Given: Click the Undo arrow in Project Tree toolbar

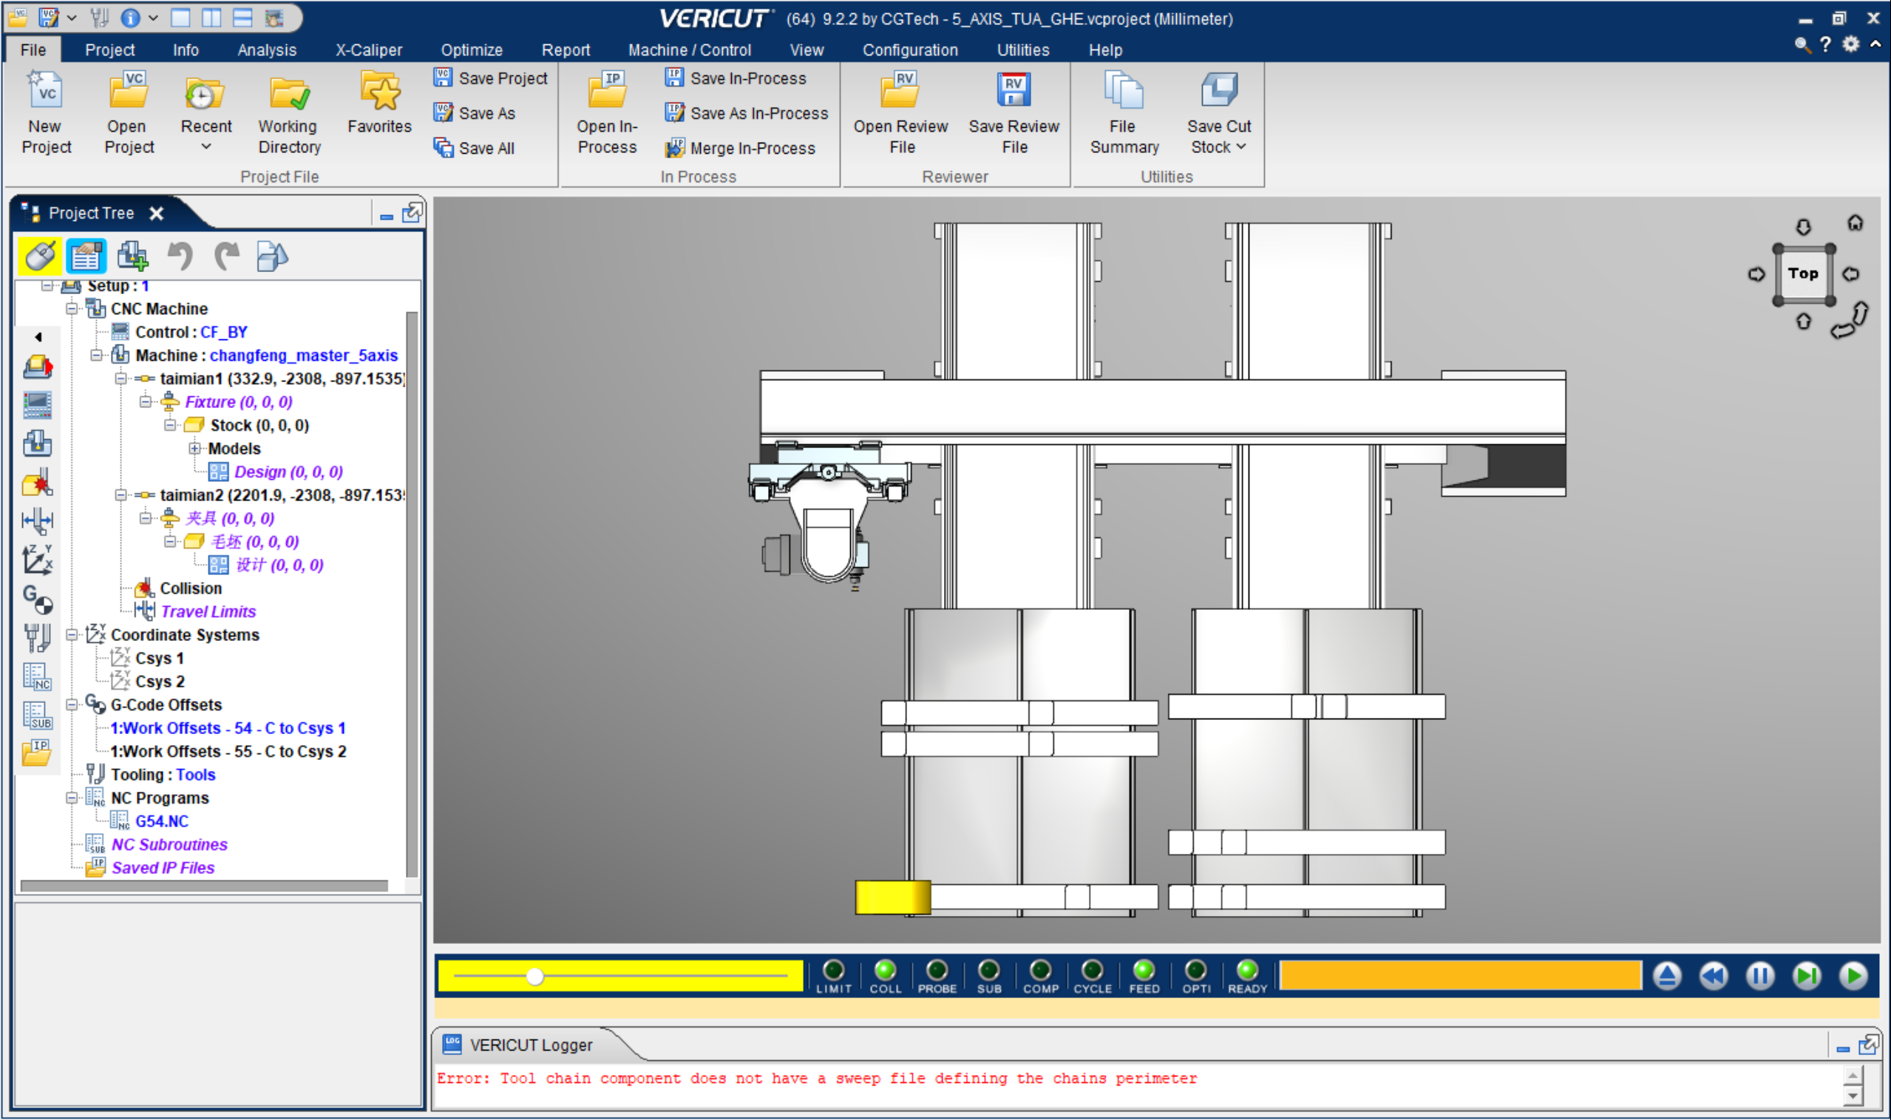Looking at the screenshot, I should click(x=180, y=257).
